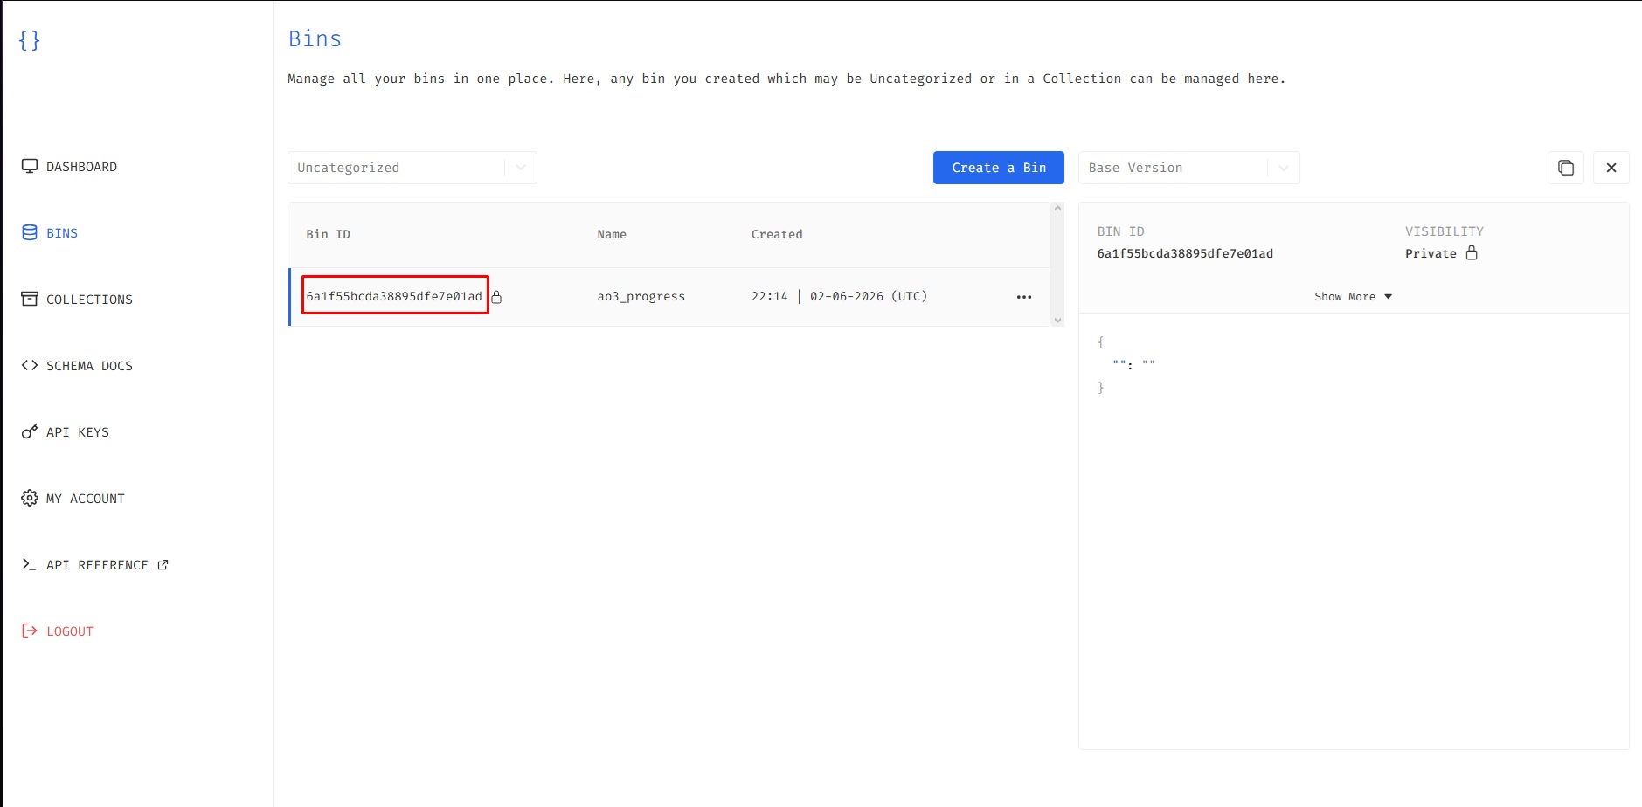Image resolution: width=1642 pixels, height=807 pixels.
Task: Expand the Uncategorized collection dropdown
Action: (x=412, y=168)
